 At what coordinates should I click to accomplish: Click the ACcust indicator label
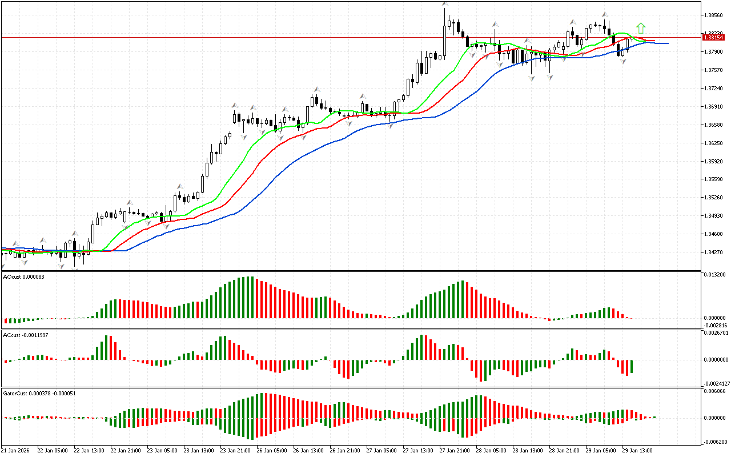click(25, 335)
